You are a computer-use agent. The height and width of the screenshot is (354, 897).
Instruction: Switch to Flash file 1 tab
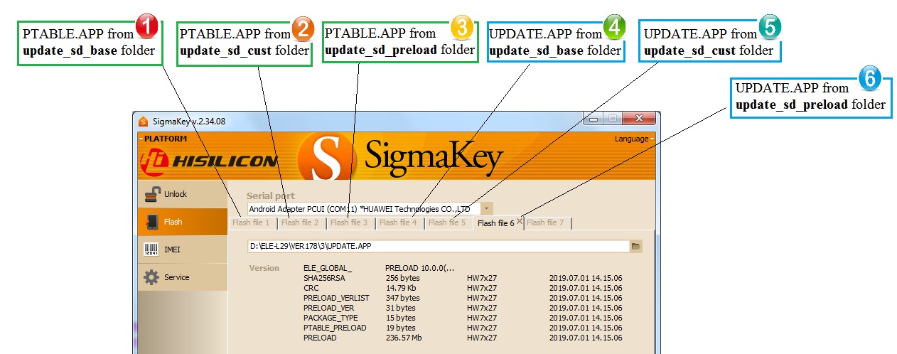tap(251, 222)
